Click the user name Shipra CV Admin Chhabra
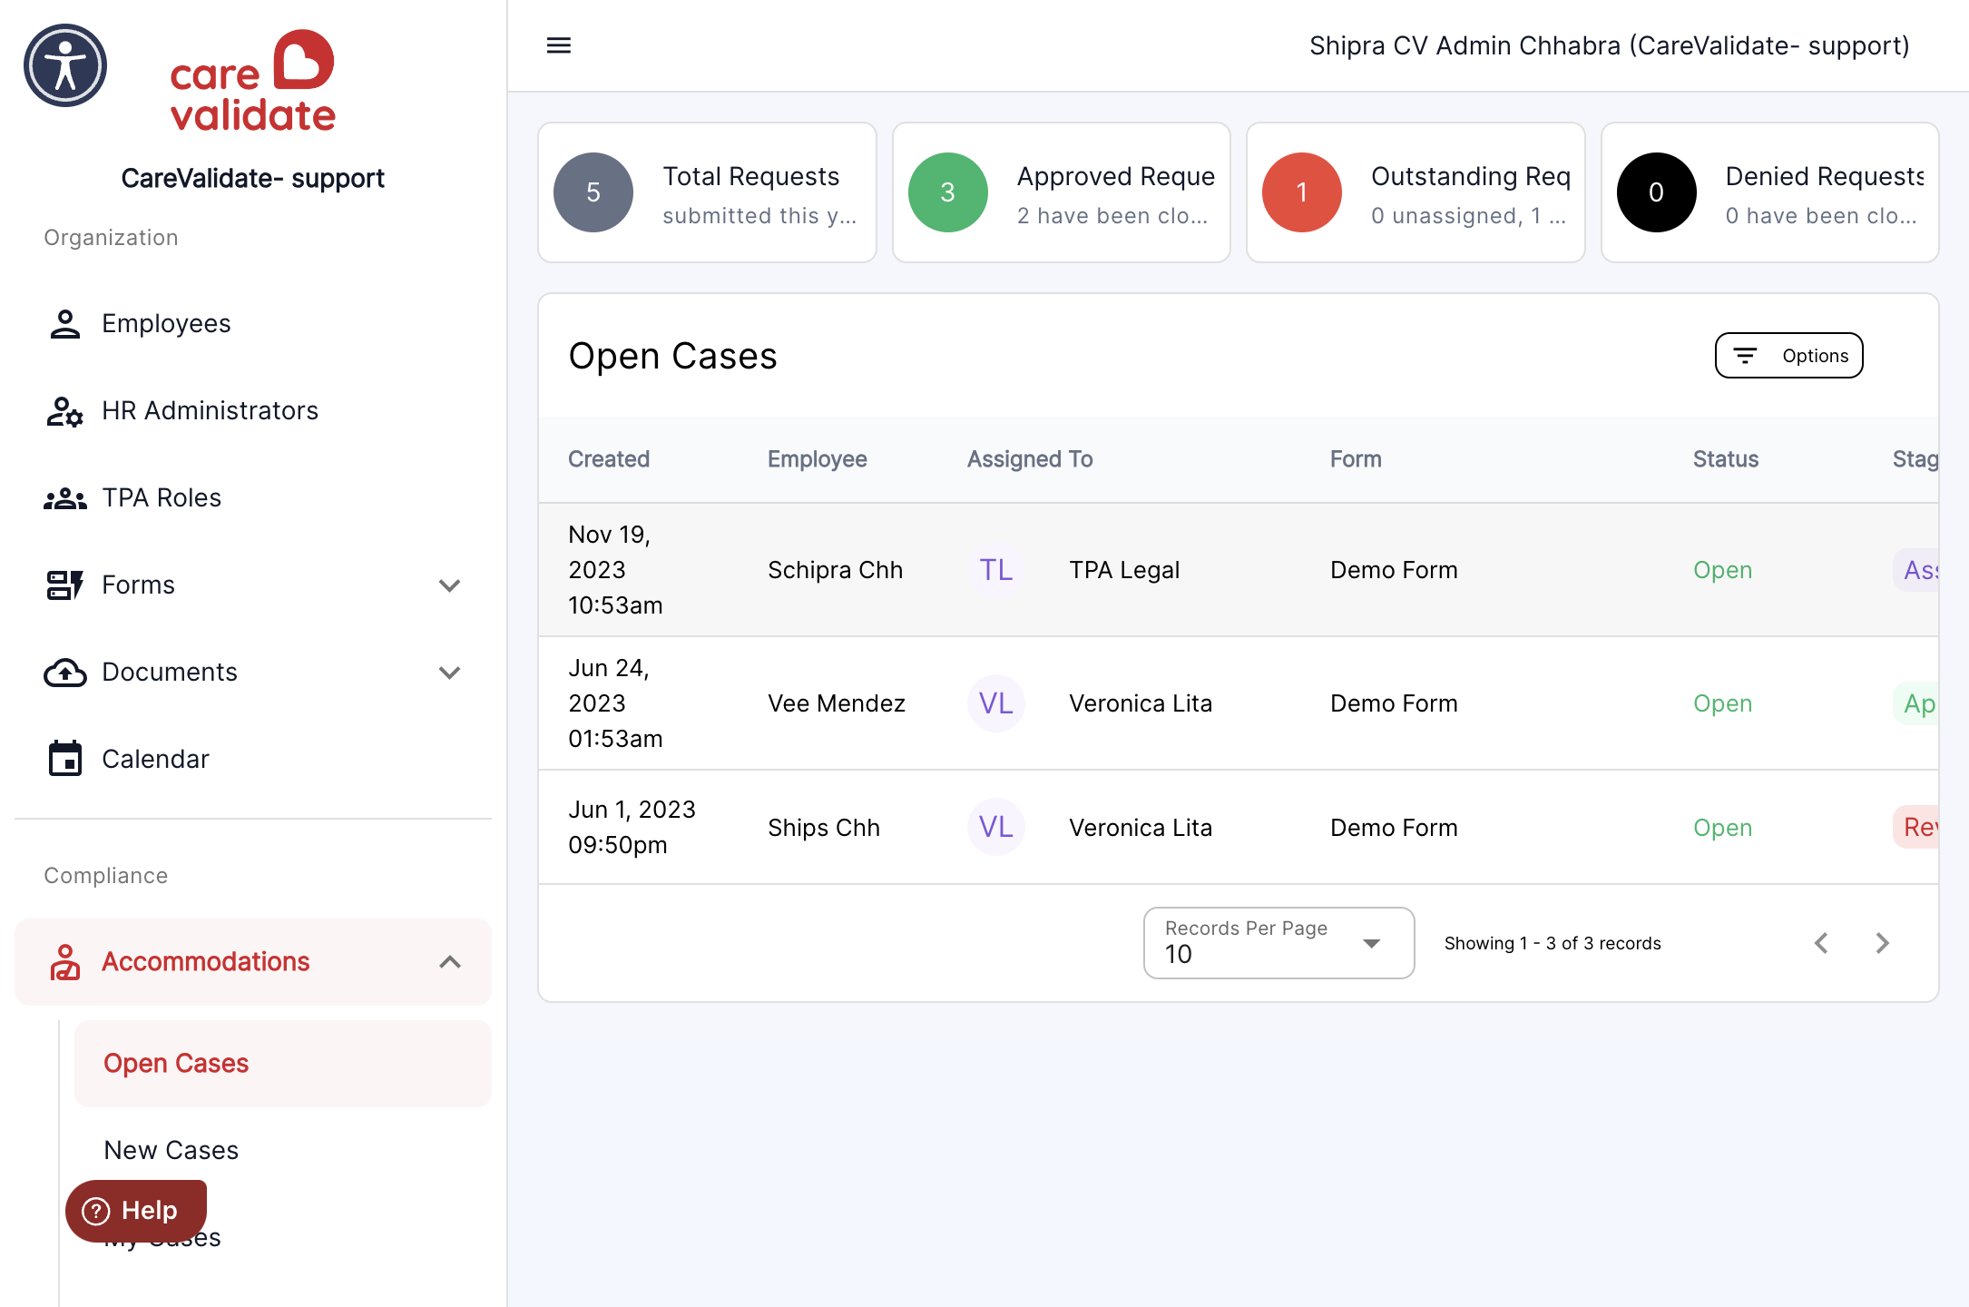This screenshot has height=1307, width=1969. (x=1610, y=45)
